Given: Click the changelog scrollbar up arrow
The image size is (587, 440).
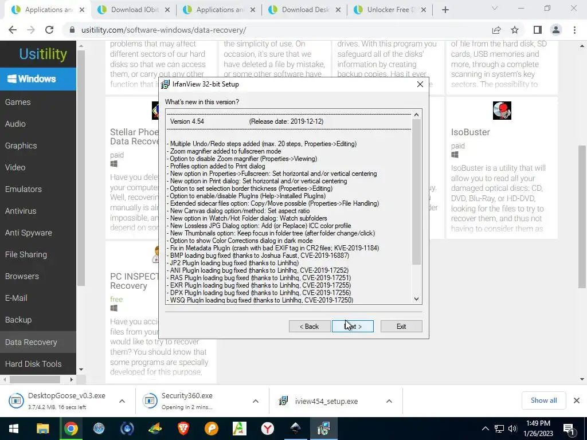Looking at the screenshot, I should coord(416,115).
